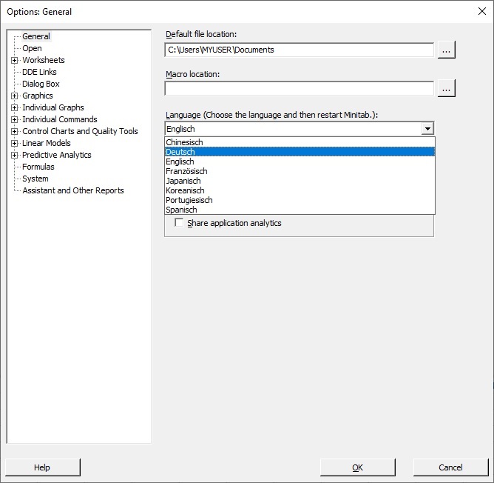Choose Französisch from language list
The image size is (494, 483).
point(300,171)
